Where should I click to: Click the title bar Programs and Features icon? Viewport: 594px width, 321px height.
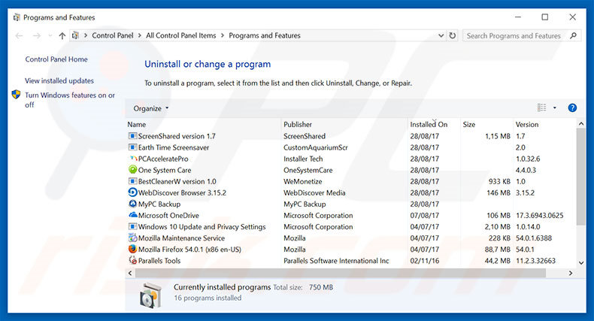pos(17,17)
